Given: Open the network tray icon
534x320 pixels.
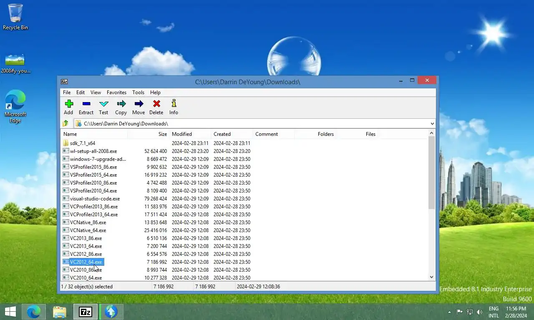Looking at the screenshot, I should (x=469, y=312).
